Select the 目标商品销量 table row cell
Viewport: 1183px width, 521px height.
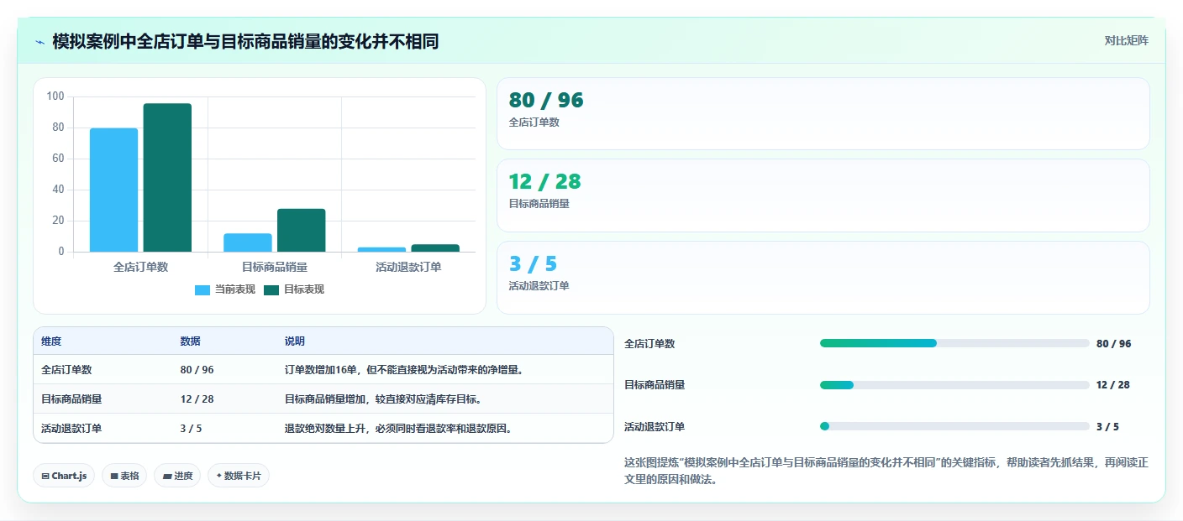coord(71,399)
